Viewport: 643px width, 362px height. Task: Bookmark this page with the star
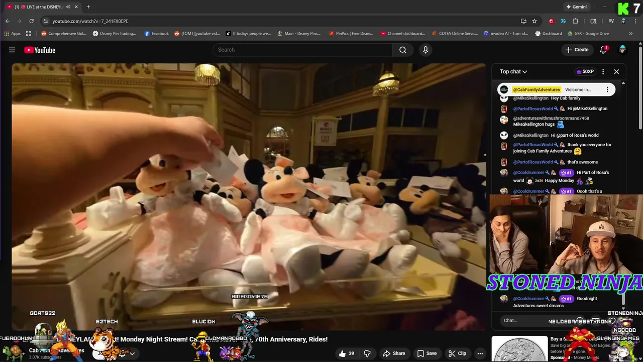coord(534,21)
